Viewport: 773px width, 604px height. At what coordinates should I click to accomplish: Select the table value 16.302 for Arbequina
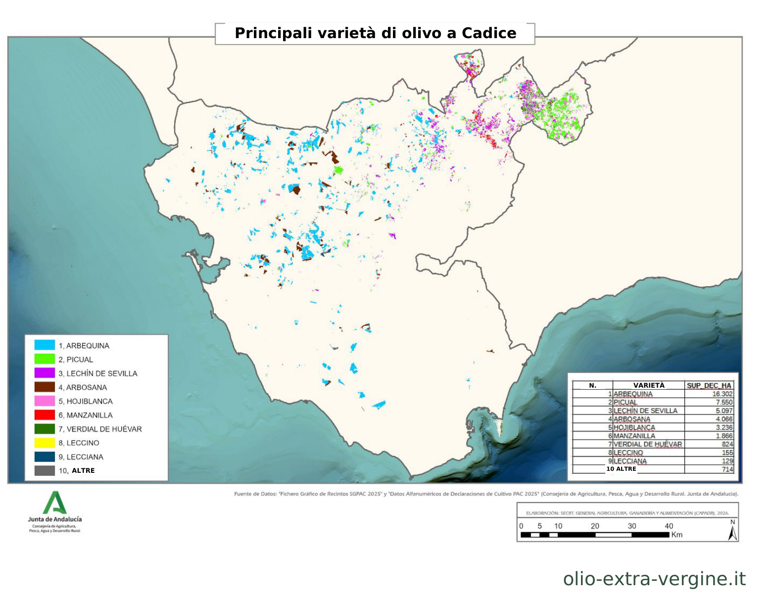[x=723, y=394]
